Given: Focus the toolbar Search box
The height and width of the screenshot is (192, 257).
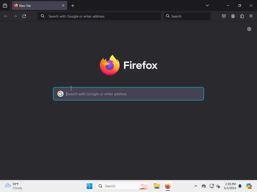Looking at the screenshot, I should (187, 16).
